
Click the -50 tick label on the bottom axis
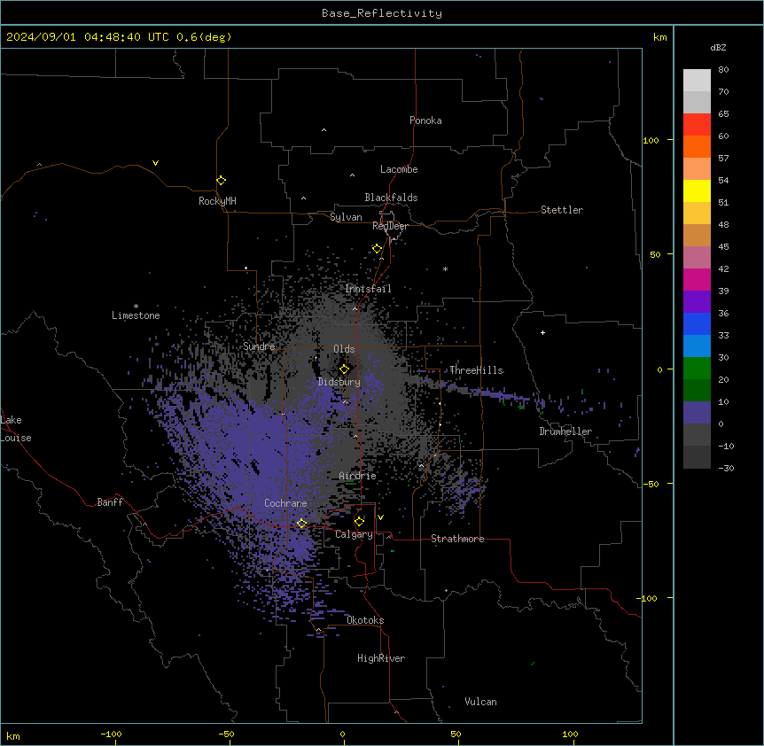pos(226,734)
